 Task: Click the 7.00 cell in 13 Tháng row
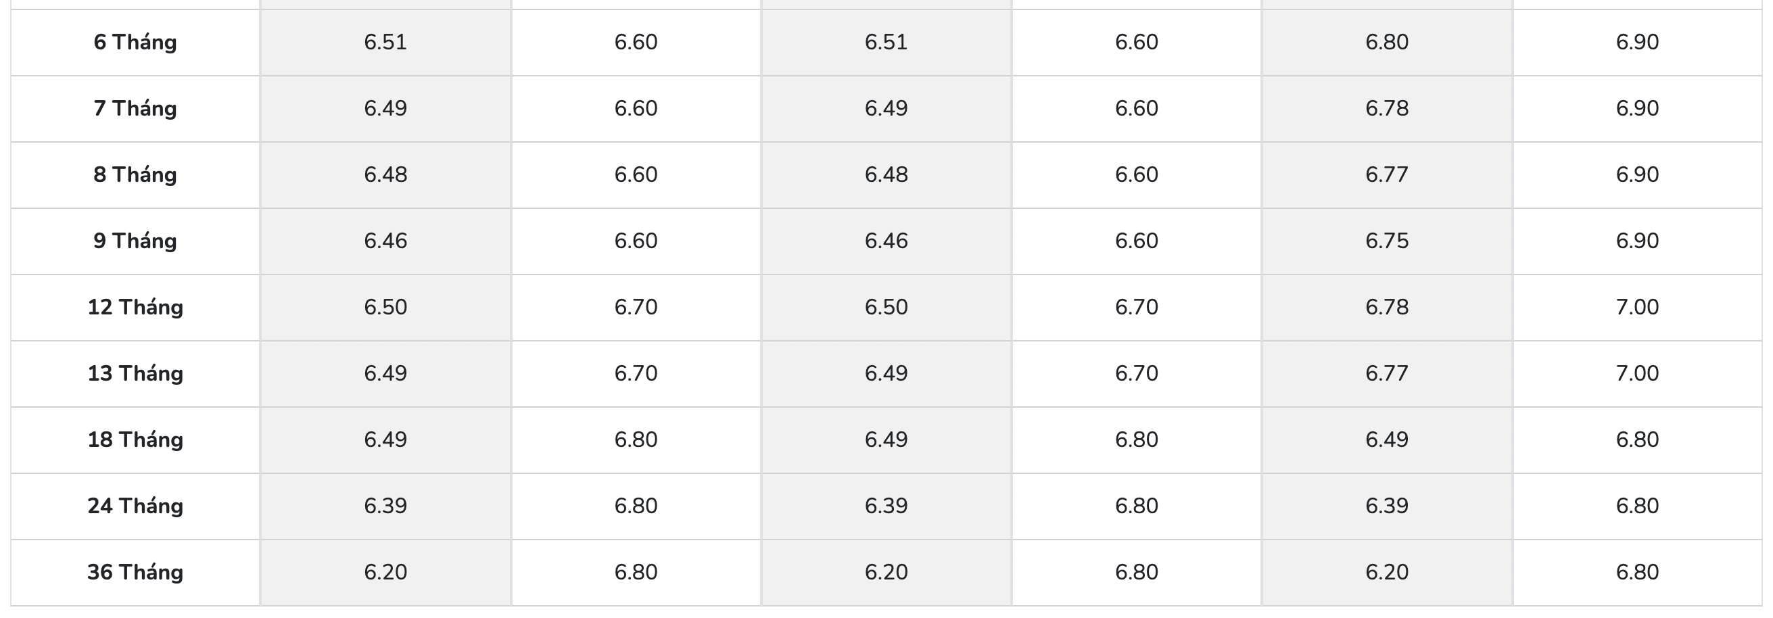1637,373
